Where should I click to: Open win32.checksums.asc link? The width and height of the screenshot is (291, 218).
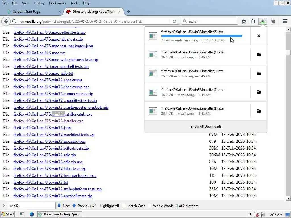tap(51, 87)
